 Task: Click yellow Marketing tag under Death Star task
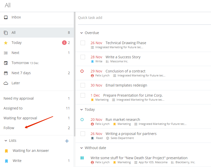point(115,162)
